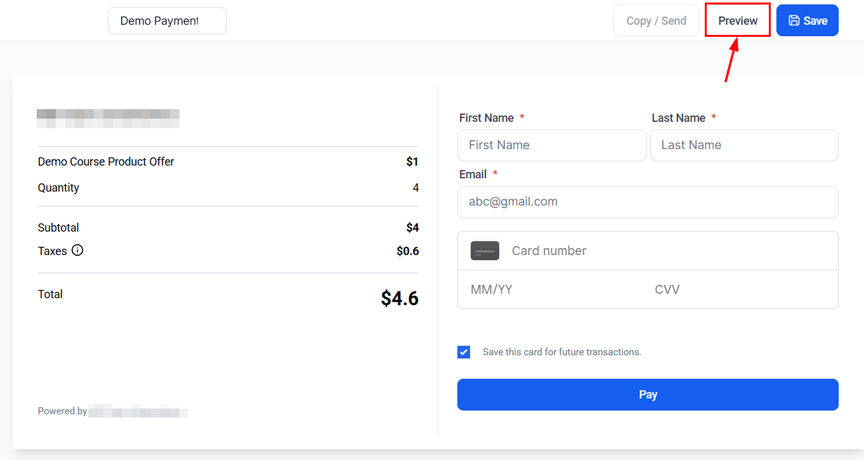This screenshot has width=864, height=460.
Task: Click the $4.6 total amount
Action: click(x=399, y=298)
